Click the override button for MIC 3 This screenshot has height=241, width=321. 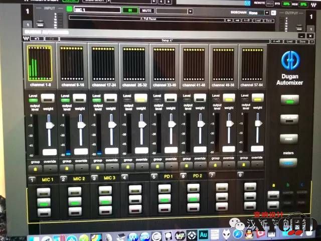pos(112,167)
